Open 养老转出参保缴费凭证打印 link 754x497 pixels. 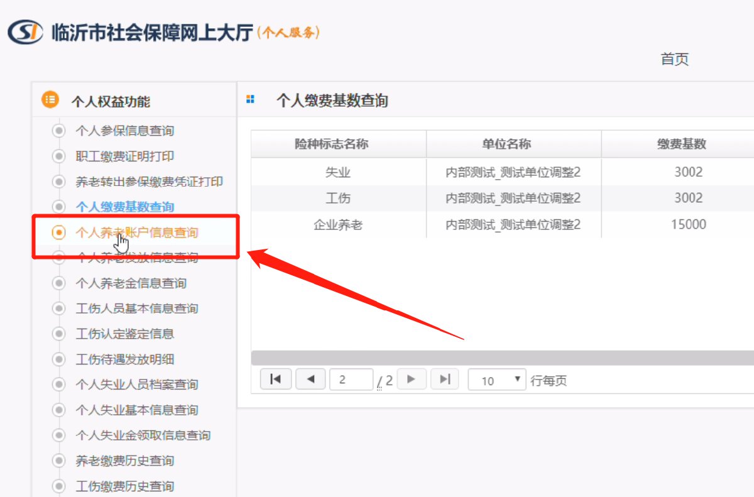pos(149,182)
